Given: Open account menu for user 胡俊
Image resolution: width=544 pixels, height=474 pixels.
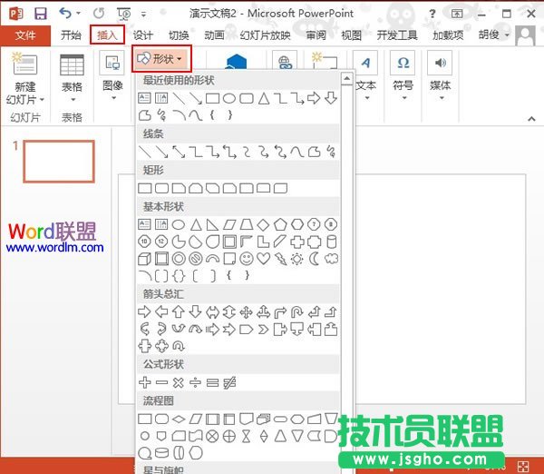Looking at the screenshot, I should coord(494,35).
